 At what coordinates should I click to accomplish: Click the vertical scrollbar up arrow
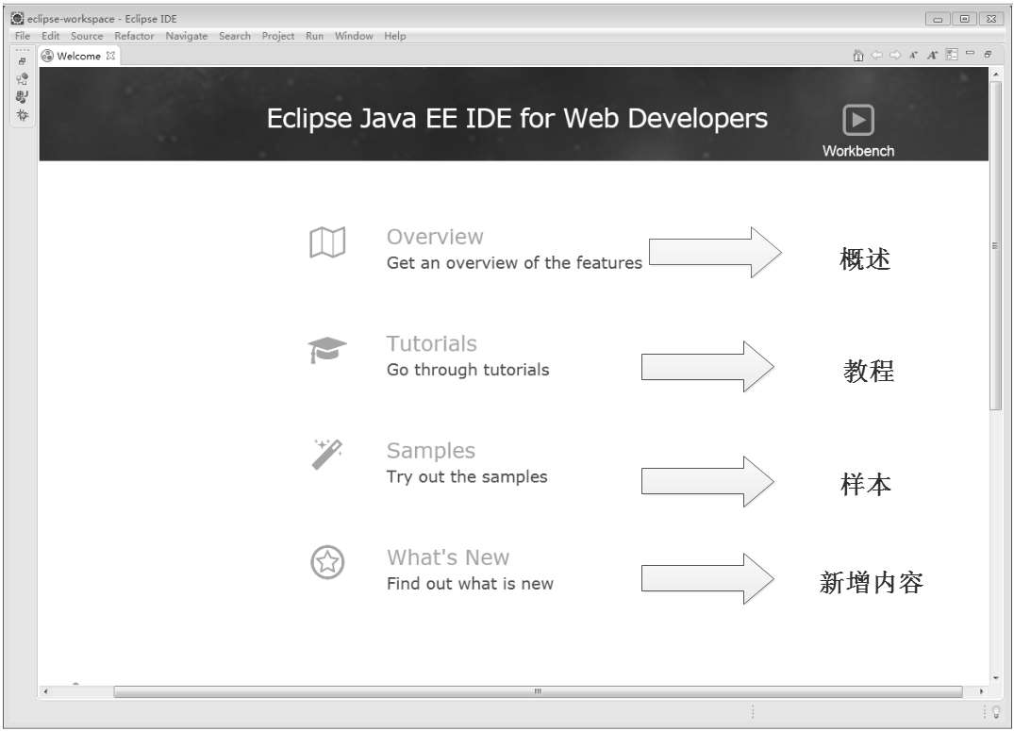point(996,75)
